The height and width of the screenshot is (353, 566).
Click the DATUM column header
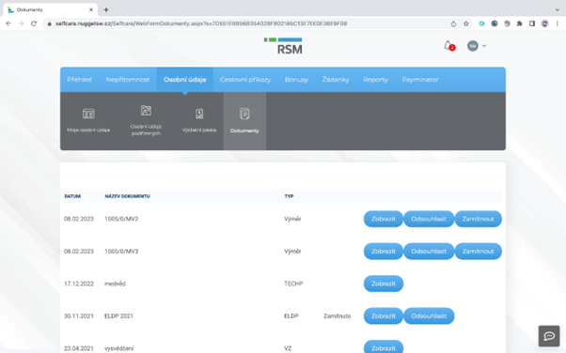(72, 196)
